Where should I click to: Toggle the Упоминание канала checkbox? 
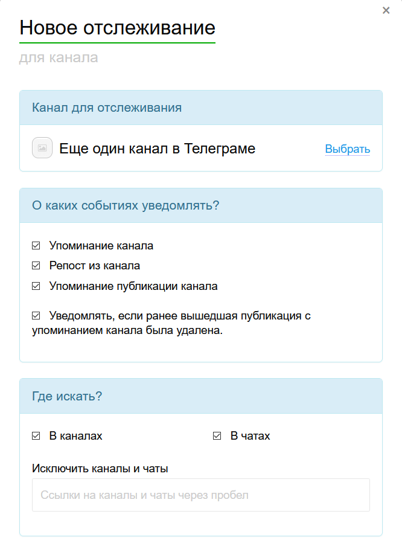click(36, 246)
